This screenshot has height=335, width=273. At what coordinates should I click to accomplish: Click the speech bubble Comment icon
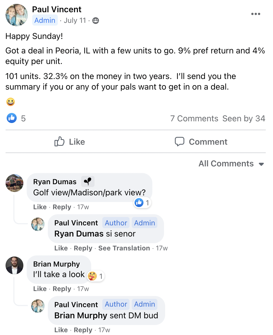pyautogui.click(x=180, y=142)
